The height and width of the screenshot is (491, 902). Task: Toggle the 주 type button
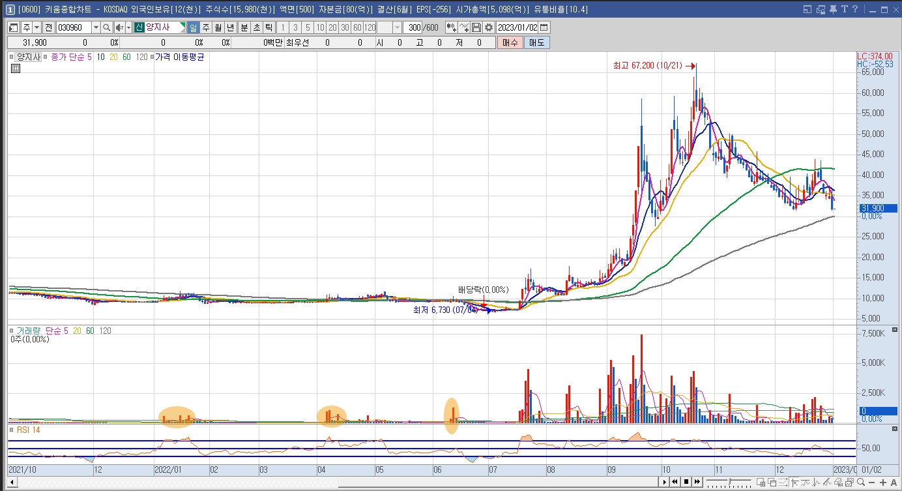click(26, 27)
